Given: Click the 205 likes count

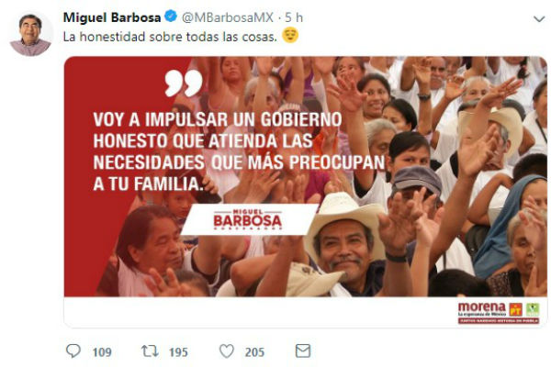Looking at the screenshot, I should pos(254,352).
